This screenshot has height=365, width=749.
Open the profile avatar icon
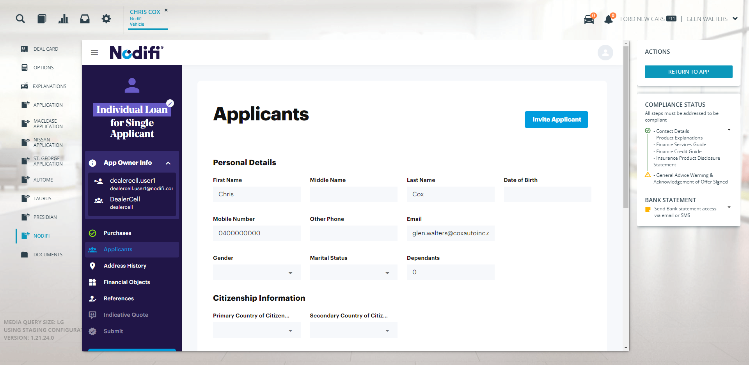point(605,53)
